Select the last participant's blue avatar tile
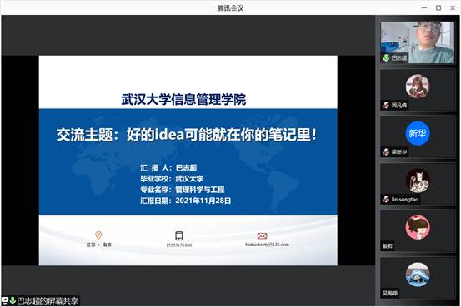This screenshot has height=307, width=461. pos(417,278)
